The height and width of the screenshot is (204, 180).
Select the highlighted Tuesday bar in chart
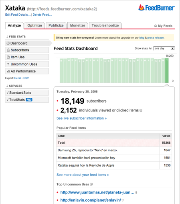click(x=167, y=70)
